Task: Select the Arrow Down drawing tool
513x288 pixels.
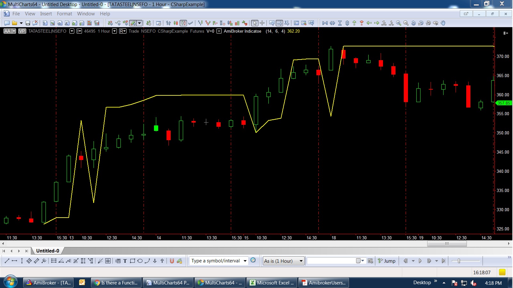Action: pos(155,261)
